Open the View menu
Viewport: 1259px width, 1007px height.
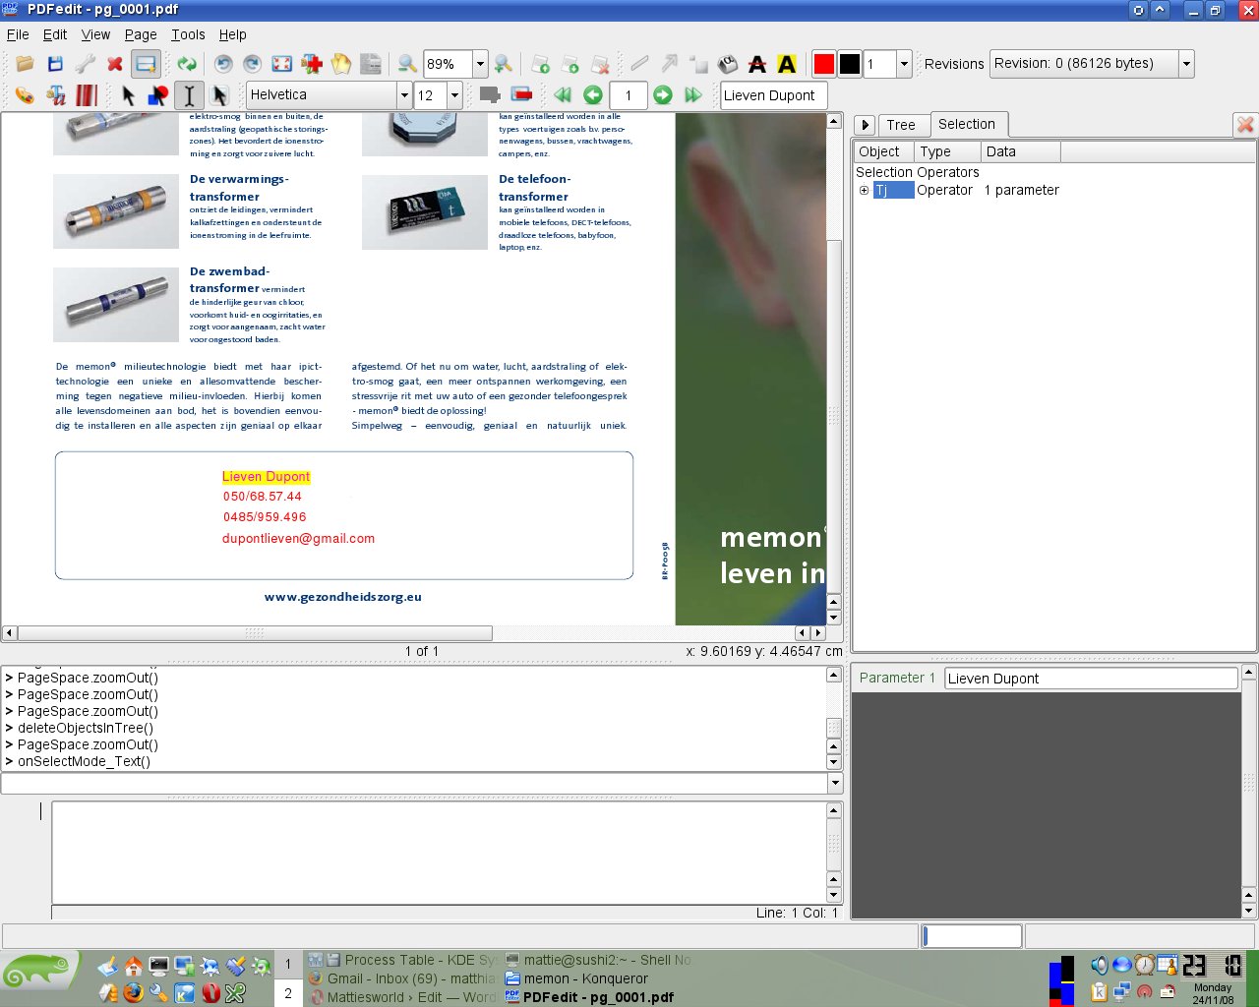(x=95, y=34)
